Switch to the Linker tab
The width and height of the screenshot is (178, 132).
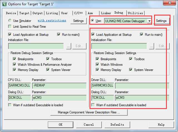[106, 13]
